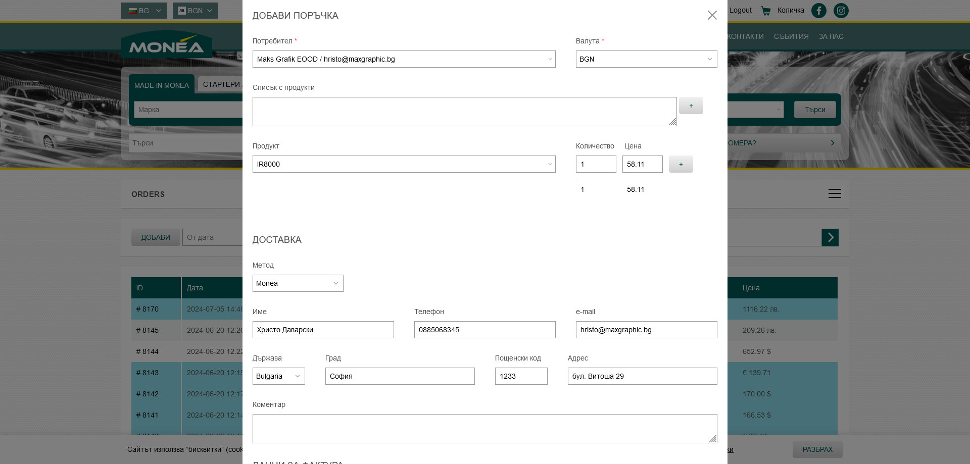Open the Instagram page icon

(841, 11)
